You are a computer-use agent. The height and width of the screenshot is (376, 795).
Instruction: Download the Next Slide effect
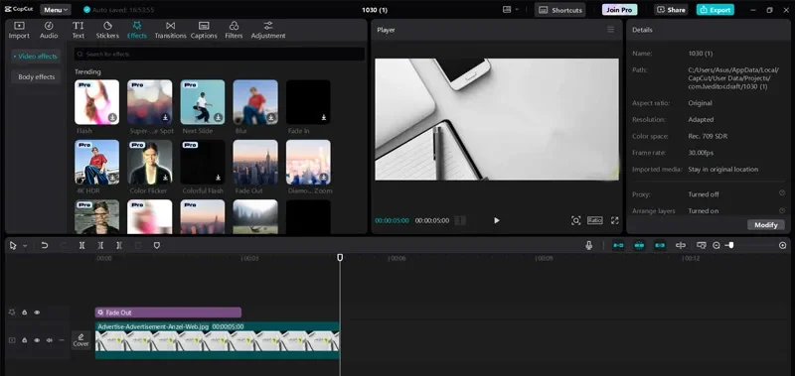coord(218,117)
